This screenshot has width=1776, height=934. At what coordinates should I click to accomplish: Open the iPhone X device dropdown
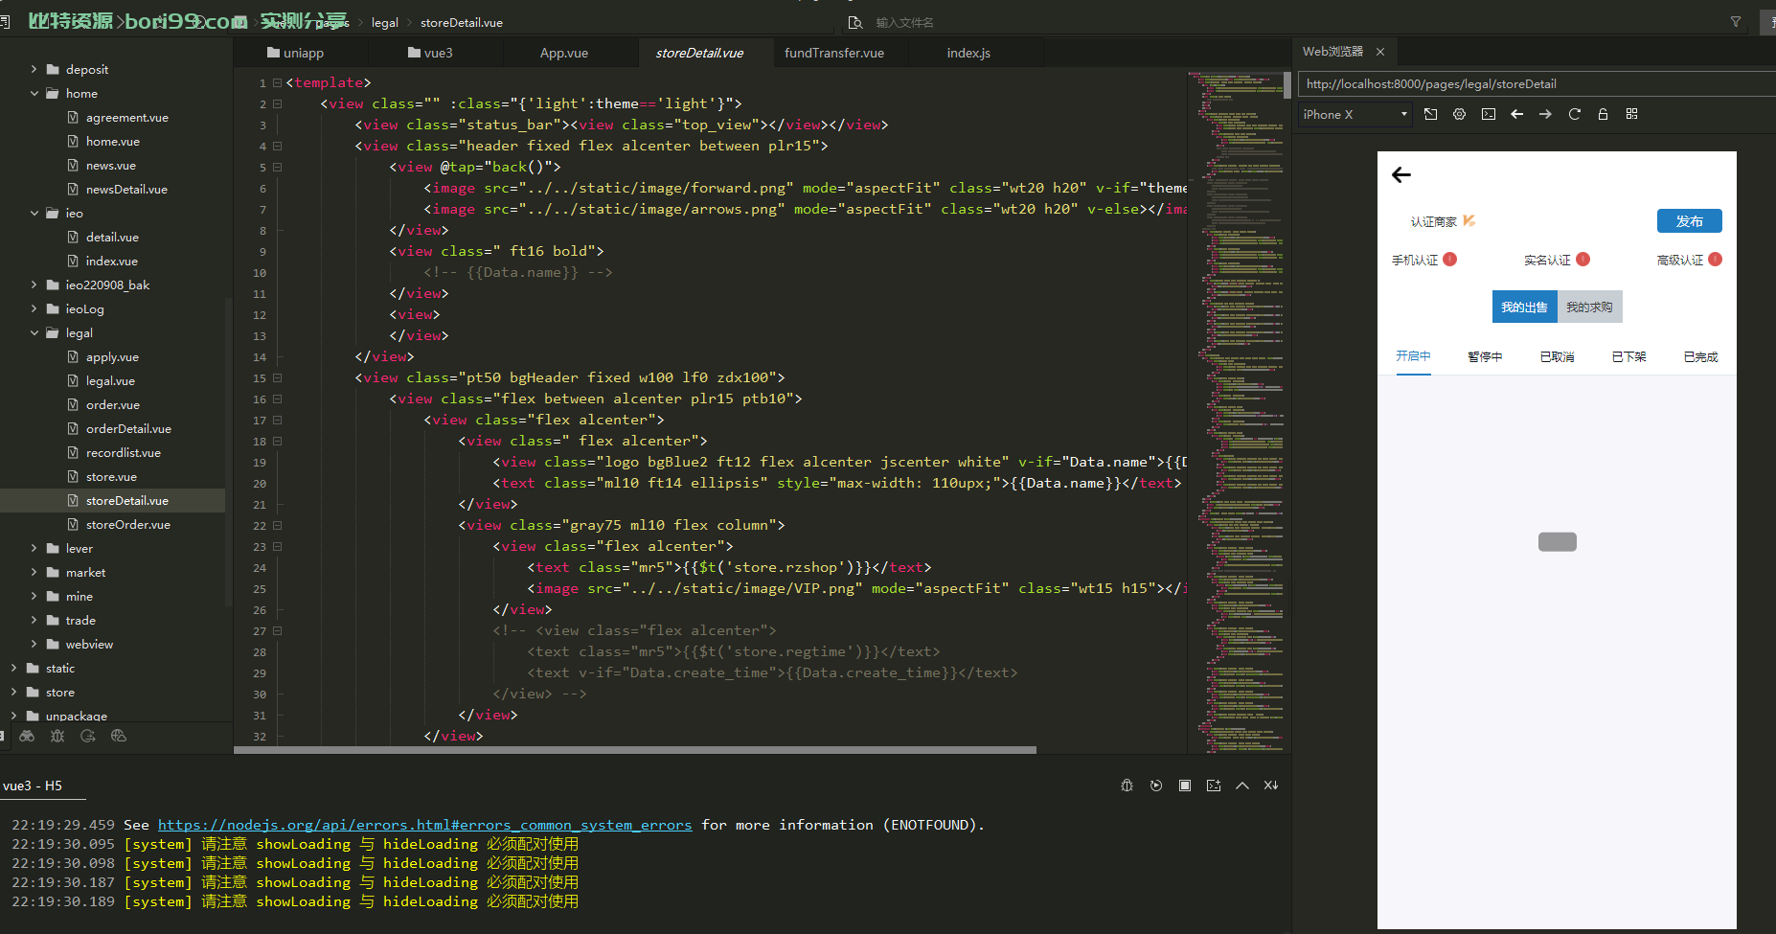tap(1355, 114)
